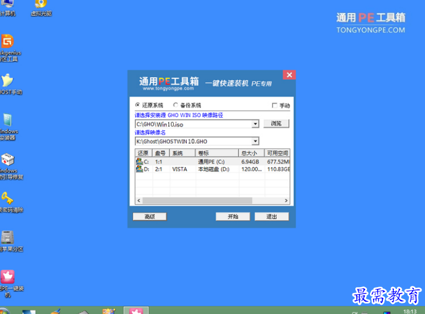Click the 6.94GB total size cell
Screen dimensions: 425x314
250,162
